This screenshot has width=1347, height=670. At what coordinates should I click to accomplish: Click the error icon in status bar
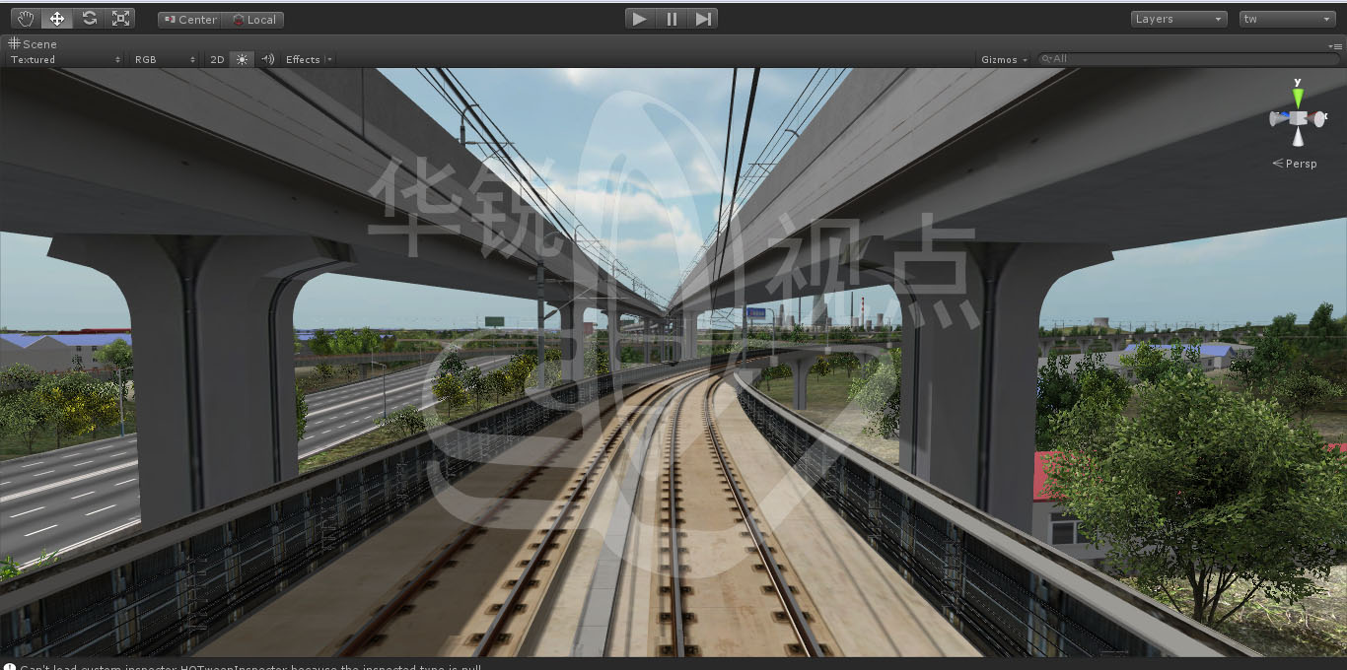coord(9,667)
